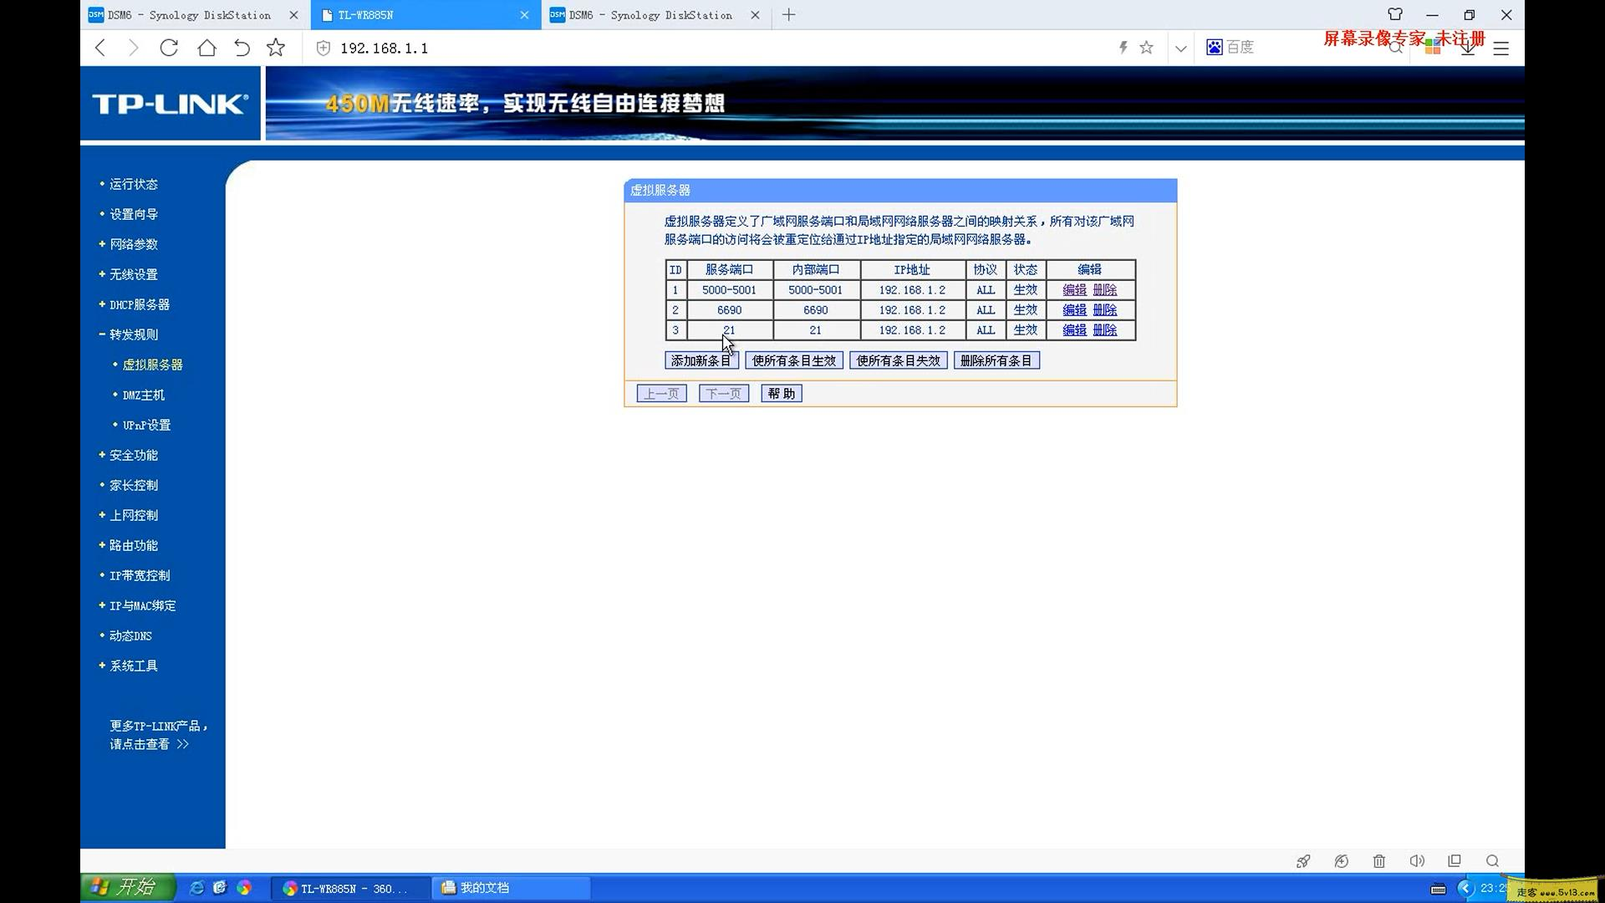Screen dimensions: 1605x903
Task: Collapse 转发规则 menu
Action: tap(133, 334)
